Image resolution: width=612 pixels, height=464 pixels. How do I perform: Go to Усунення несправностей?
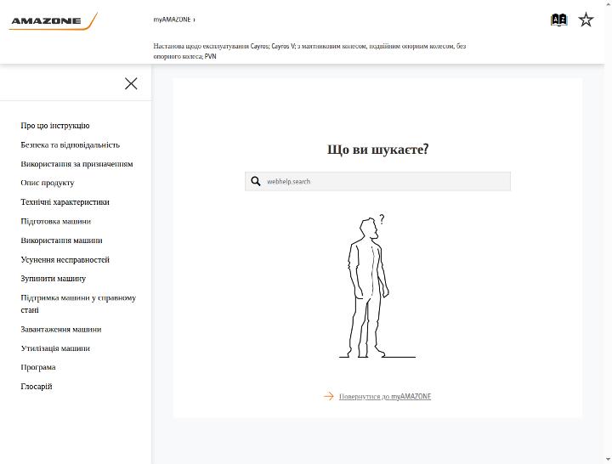pyautogui.click(x=65, y=259)
